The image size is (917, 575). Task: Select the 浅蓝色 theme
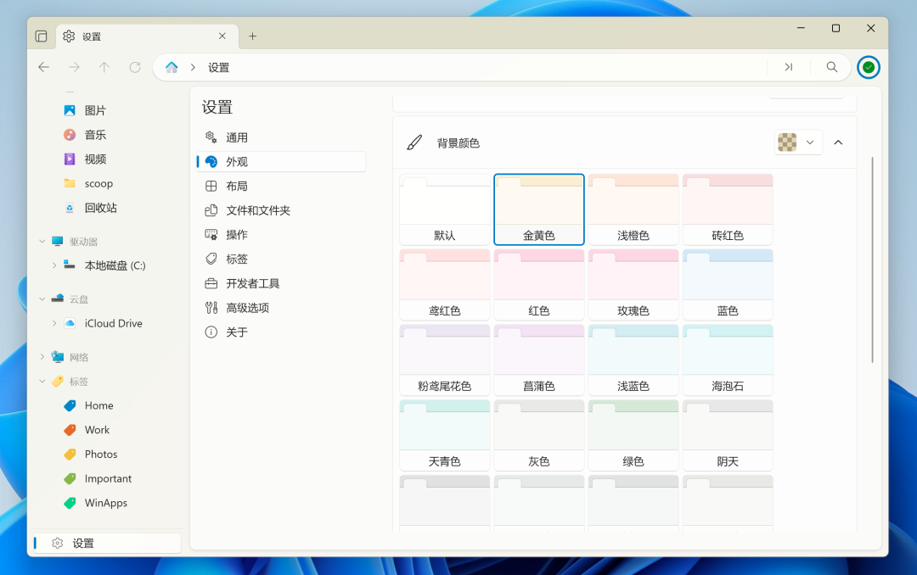pos(633,360)
